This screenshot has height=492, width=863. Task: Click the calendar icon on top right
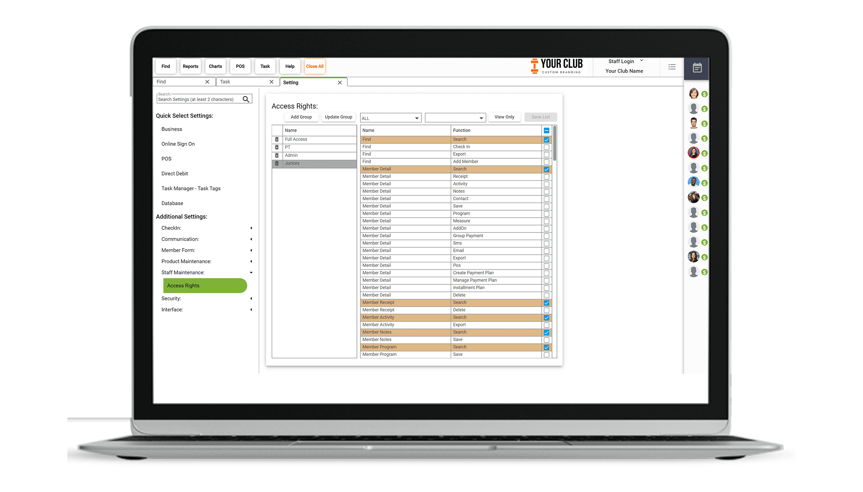point(697,68)
